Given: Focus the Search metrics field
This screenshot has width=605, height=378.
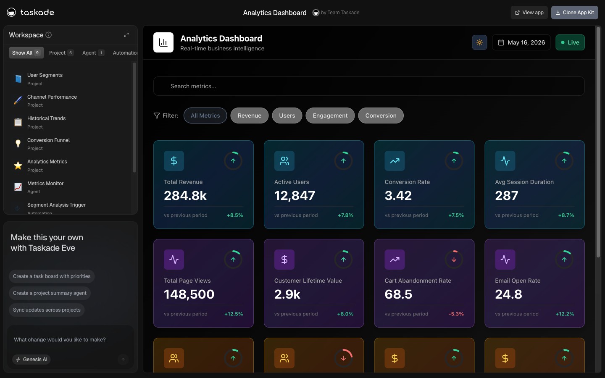Looking at the screenshot, I should 369,86.
